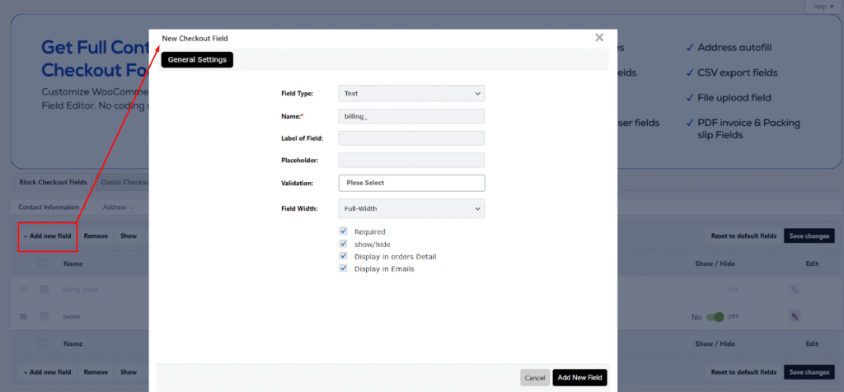Switch to Block Checkout Fields tab

click(53, 182)
